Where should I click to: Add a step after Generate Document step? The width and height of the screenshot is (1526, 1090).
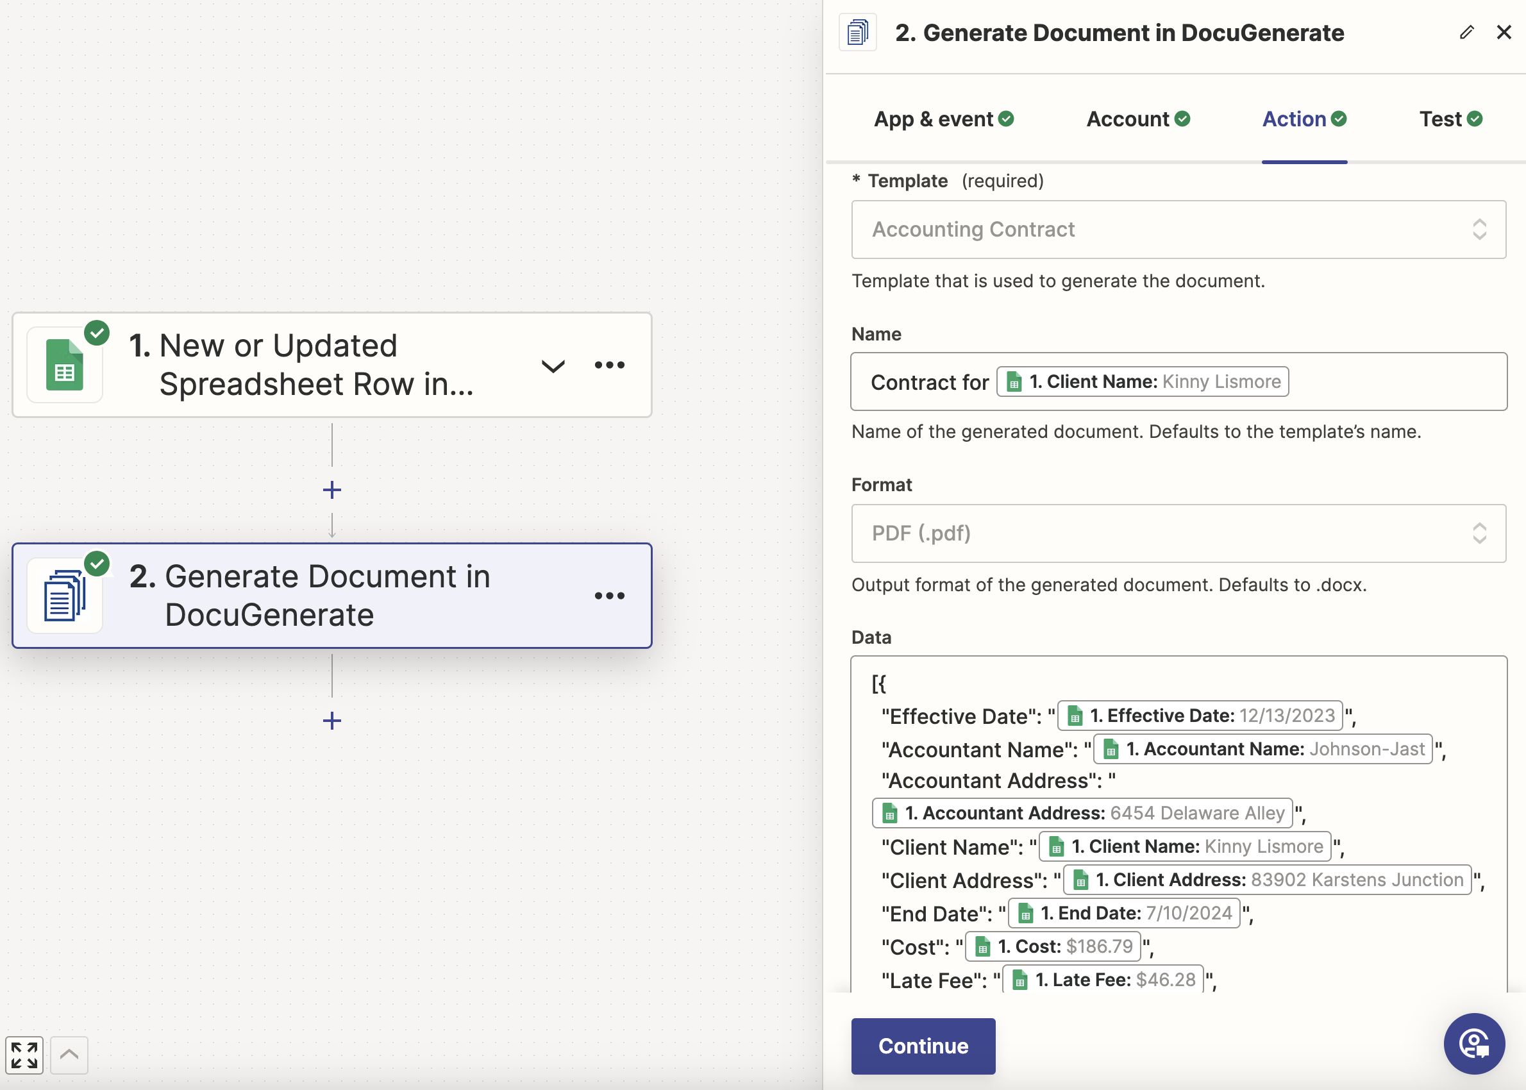pos(332,721)
